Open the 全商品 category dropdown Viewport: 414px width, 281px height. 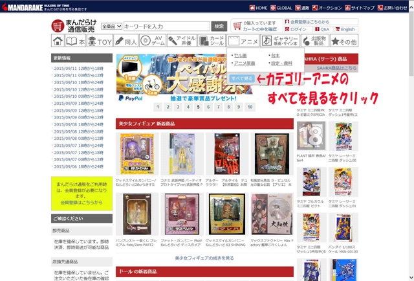(x=111, y=27)
